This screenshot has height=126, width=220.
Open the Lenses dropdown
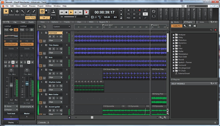click(x=197, y=6)
